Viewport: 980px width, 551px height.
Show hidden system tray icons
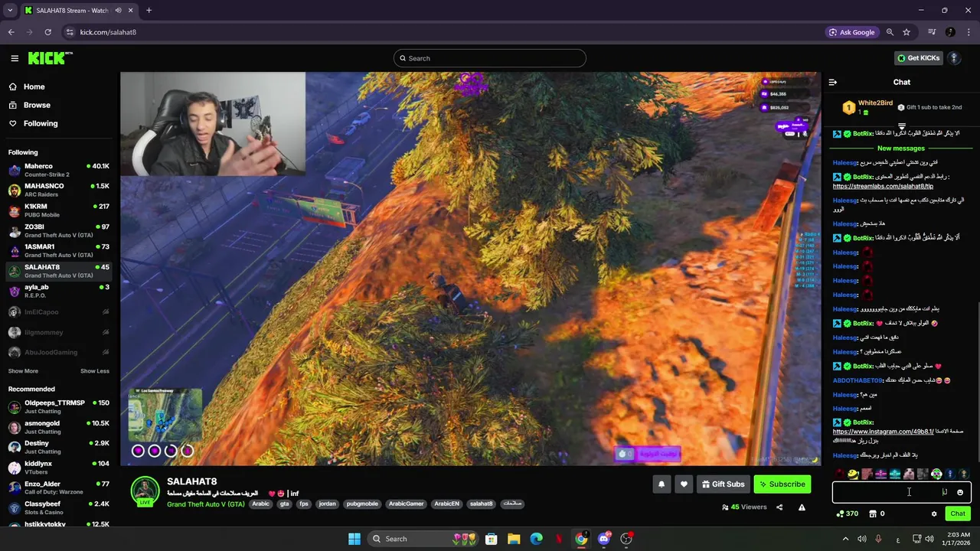[845, 539]
